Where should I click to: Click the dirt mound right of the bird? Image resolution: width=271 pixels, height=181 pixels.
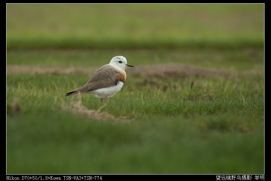coord(174,70)
